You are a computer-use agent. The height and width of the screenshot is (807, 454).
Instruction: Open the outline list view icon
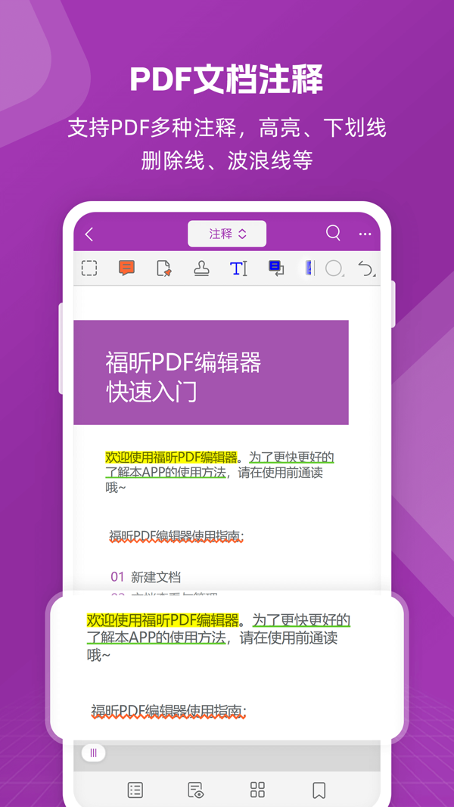pyautogui.click(x=135, y=790)
